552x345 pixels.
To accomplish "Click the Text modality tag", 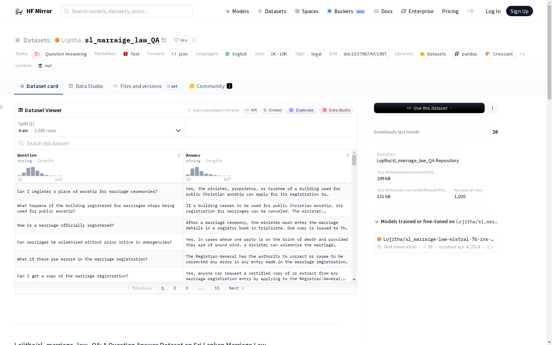I will click(131, 54).
